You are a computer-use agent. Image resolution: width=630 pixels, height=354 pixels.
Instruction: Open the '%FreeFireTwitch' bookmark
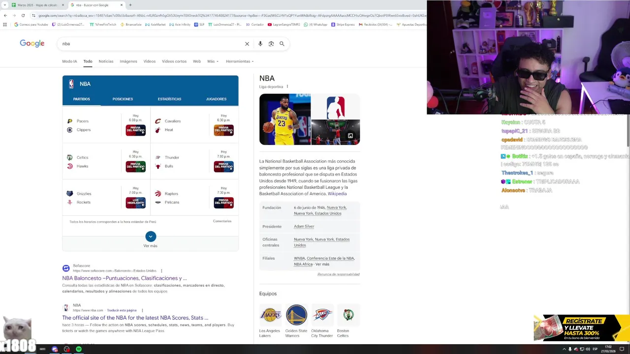(x=103, y=25)
